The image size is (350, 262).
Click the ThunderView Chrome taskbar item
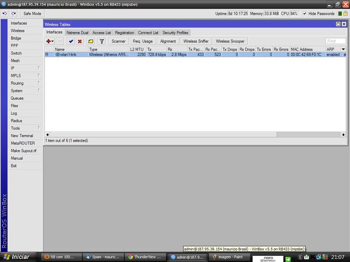click(145, 257)
